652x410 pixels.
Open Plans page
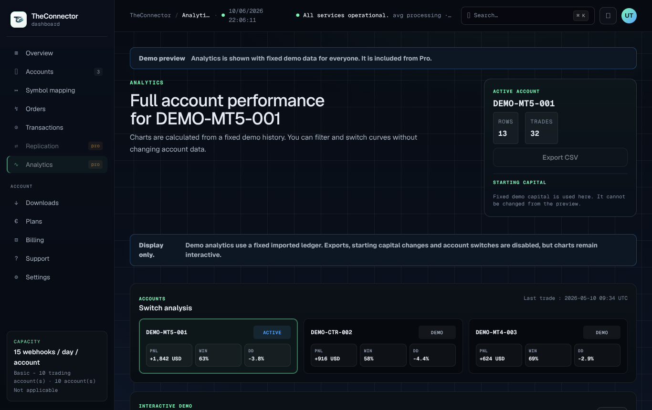(x=57, y=221)
